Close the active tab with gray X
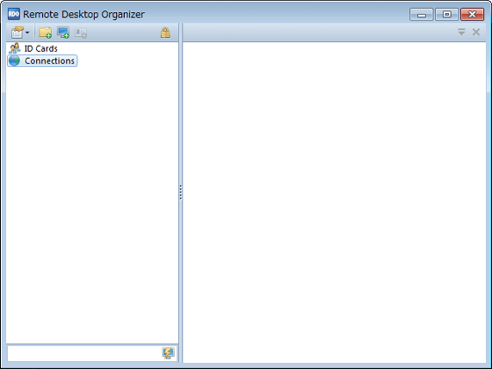This screenshot has height=369, width=492. [476, 32]
